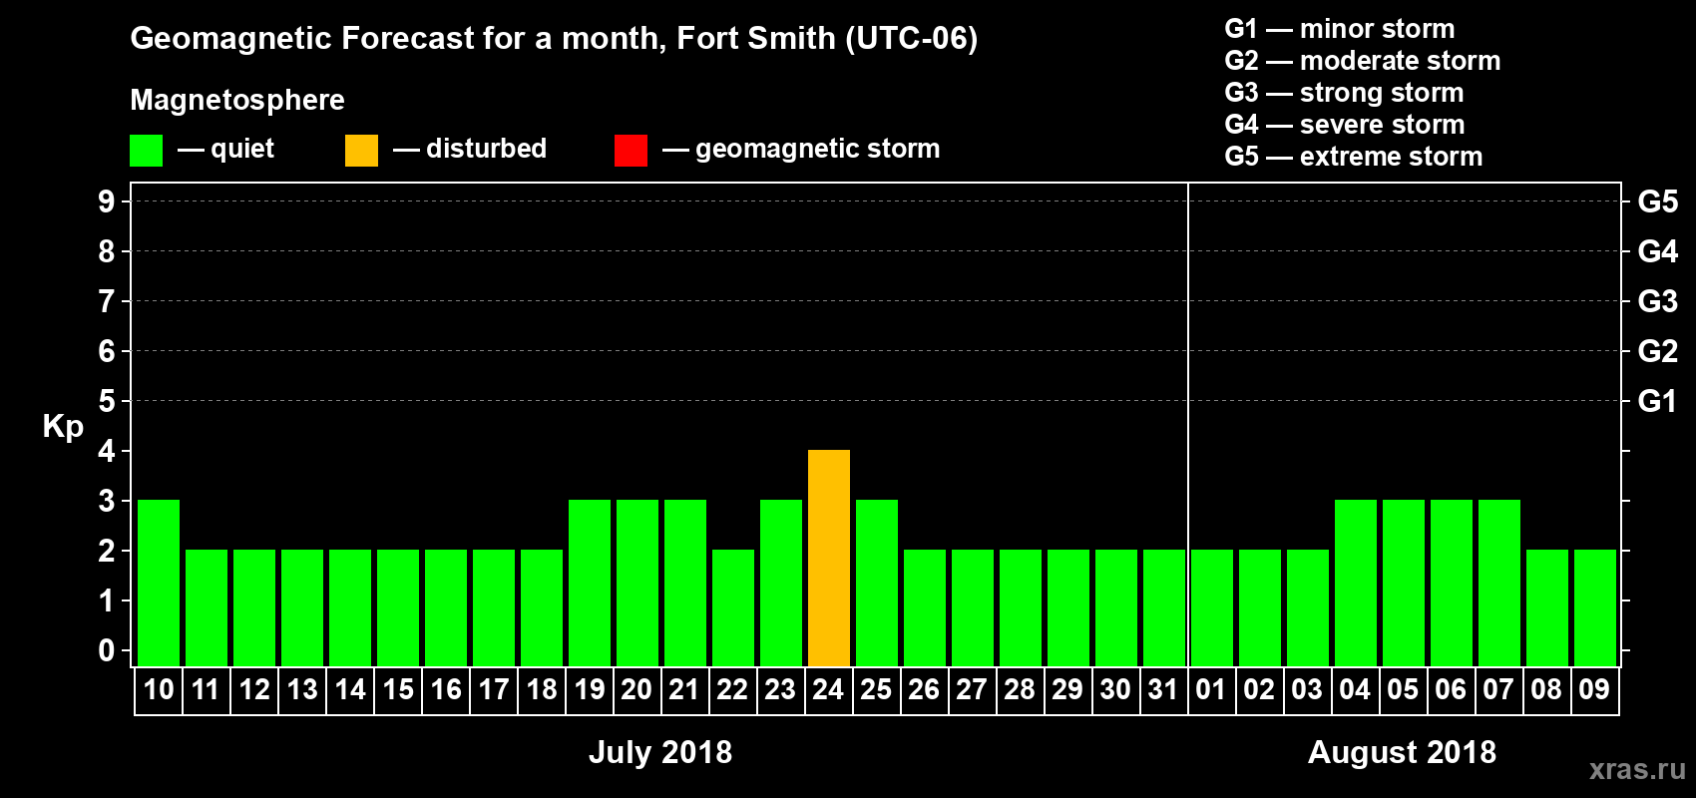Click date label 23 on the axis
1696x798 pixels.
tap(780, 690)
